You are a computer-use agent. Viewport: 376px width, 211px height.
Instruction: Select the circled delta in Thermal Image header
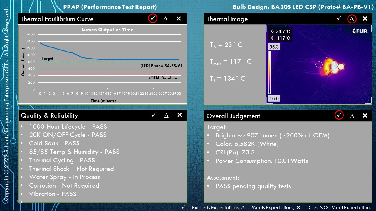[x=352, y=19]
